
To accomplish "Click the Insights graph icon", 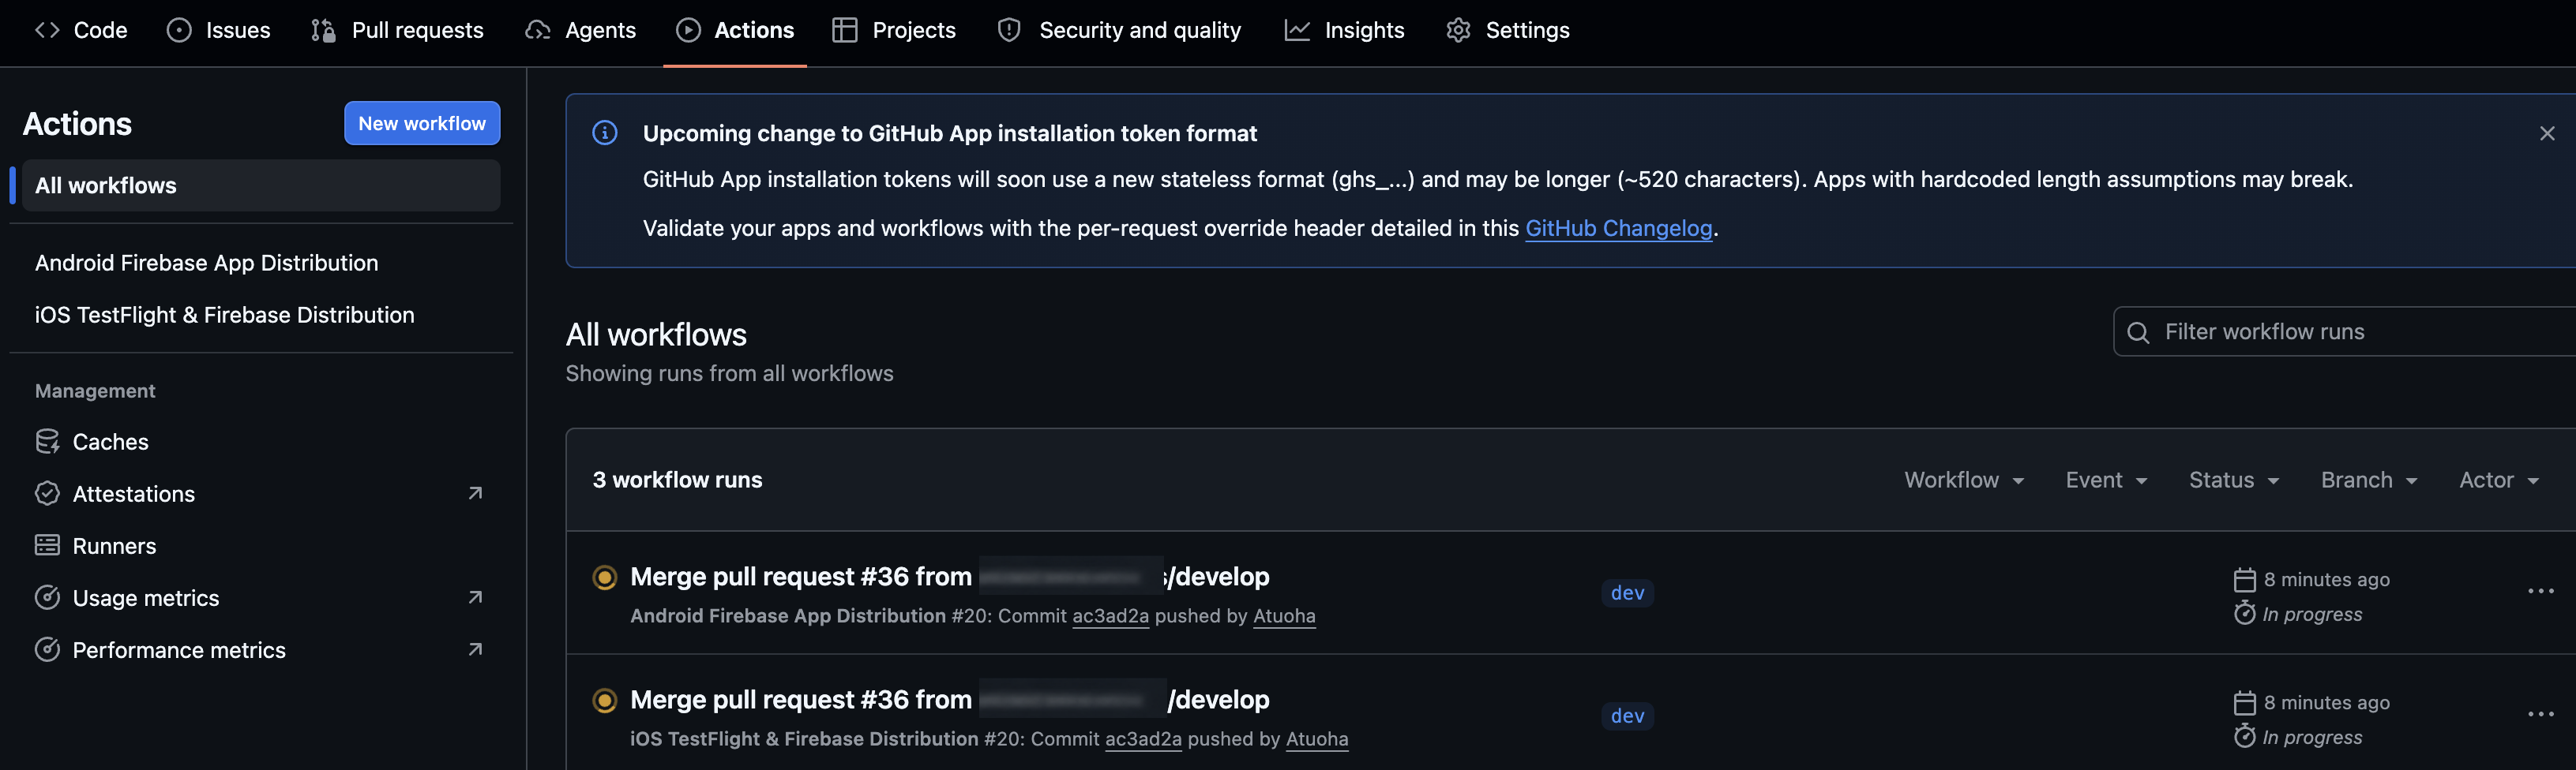I will pyautogui.click(x=1297, y=30).
